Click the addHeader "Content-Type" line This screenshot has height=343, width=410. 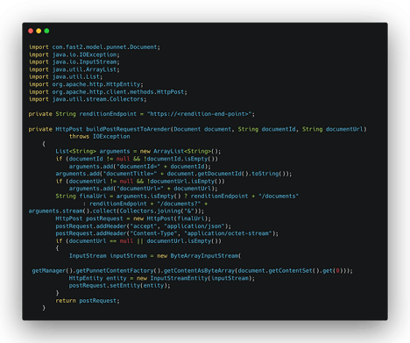tap(167, 233)
